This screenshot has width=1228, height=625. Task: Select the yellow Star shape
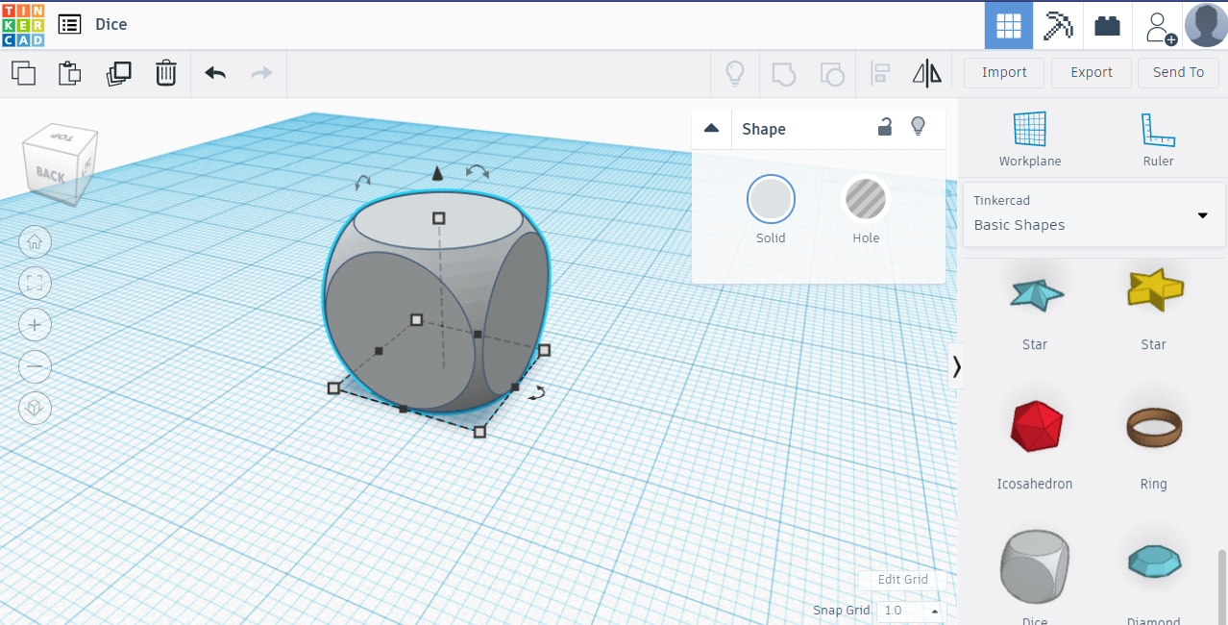coord(1154,289)
